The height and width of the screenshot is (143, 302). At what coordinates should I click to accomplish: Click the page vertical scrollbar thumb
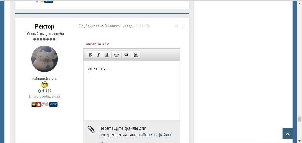click(299, 119)
